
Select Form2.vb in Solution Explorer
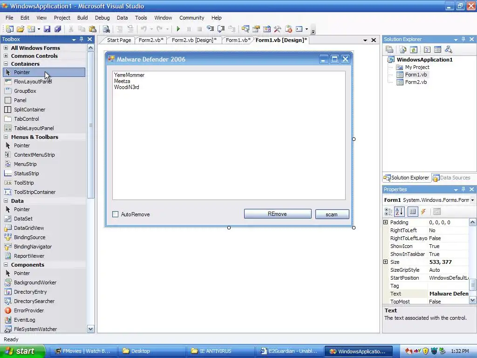(x=416, y=82)
